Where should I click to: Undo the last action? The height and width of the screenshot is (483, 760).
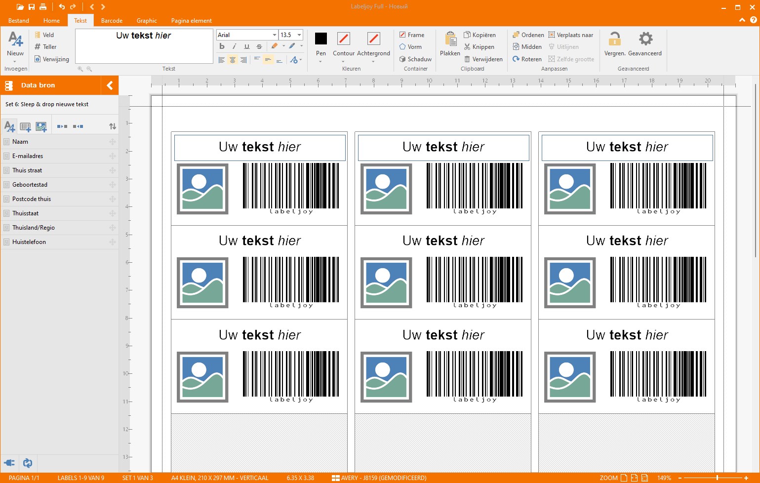[62, 7]
